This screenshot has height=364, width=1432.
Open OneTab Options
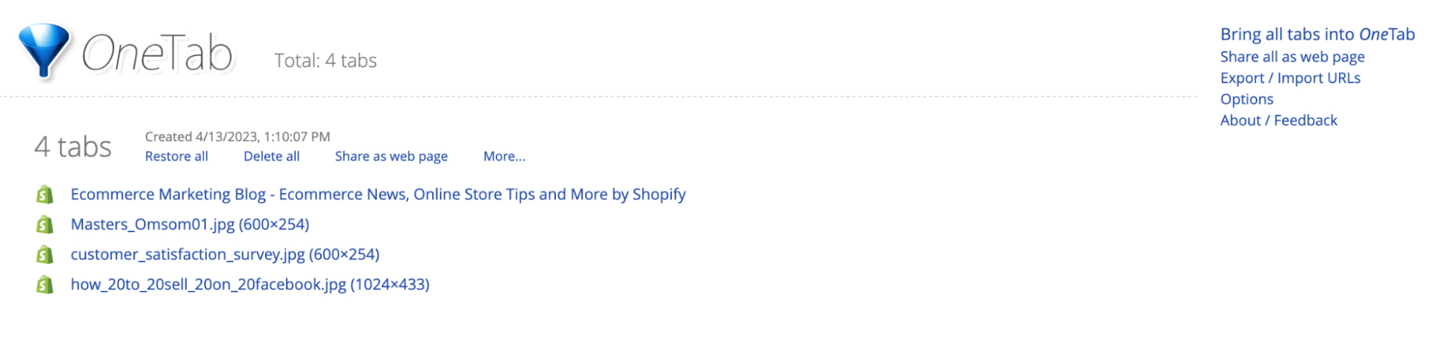click(x=1246, y=99)
